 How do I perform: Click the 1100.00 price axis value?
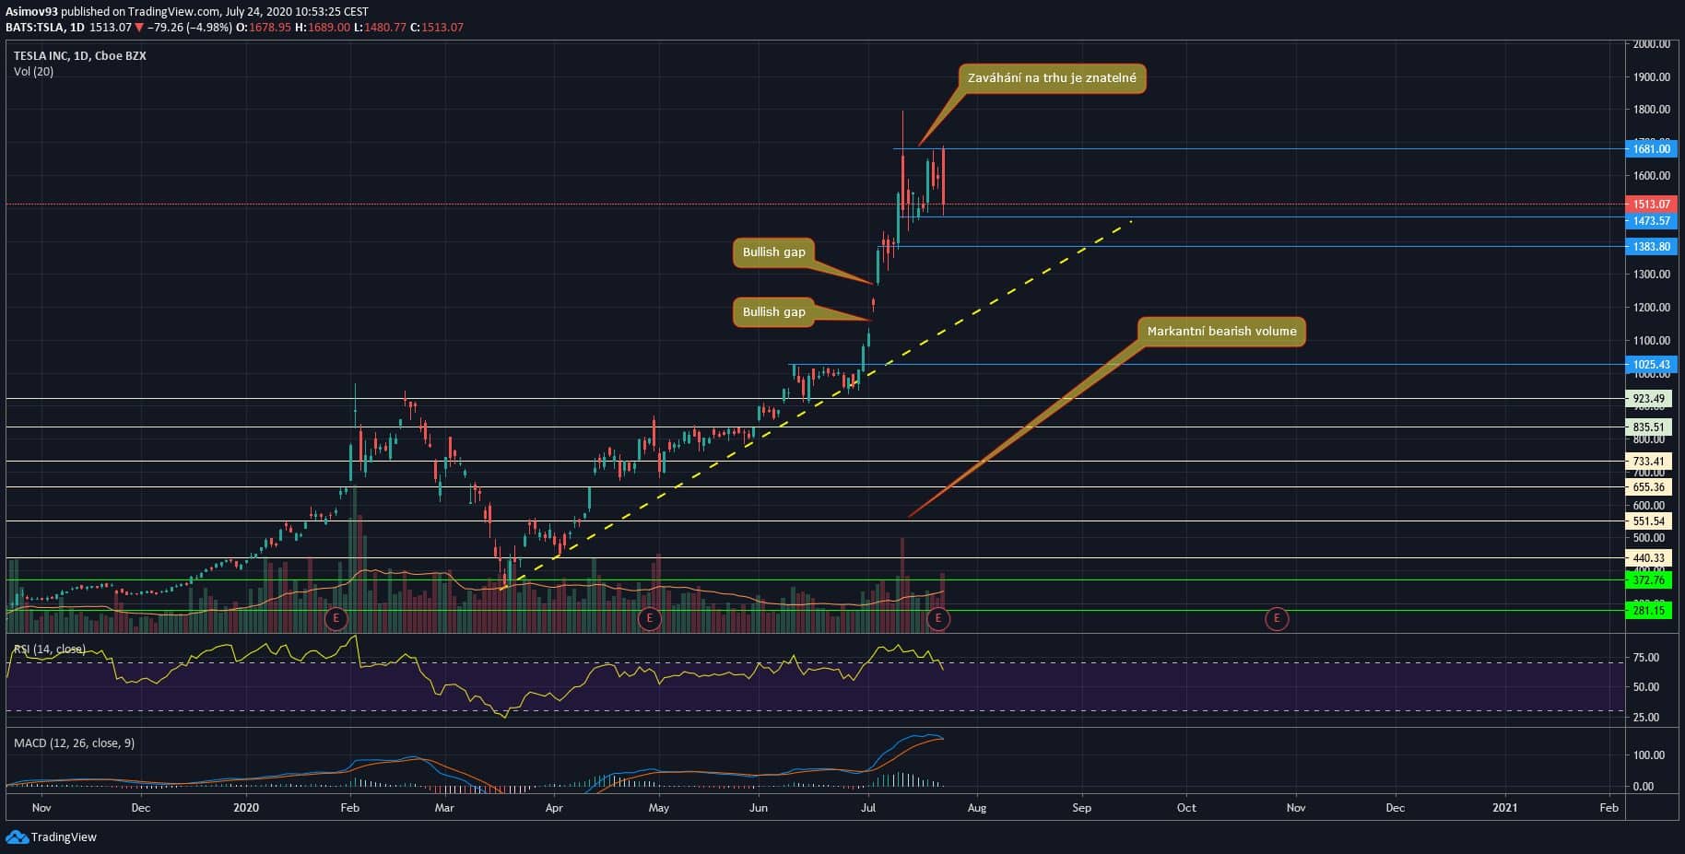click(1652, 341)
